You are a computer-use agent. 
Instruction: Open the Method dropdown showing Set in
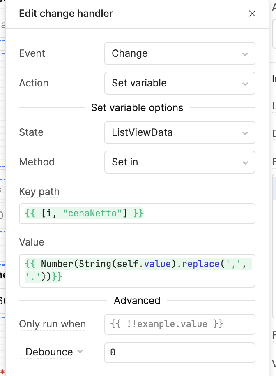pos(179,162)
